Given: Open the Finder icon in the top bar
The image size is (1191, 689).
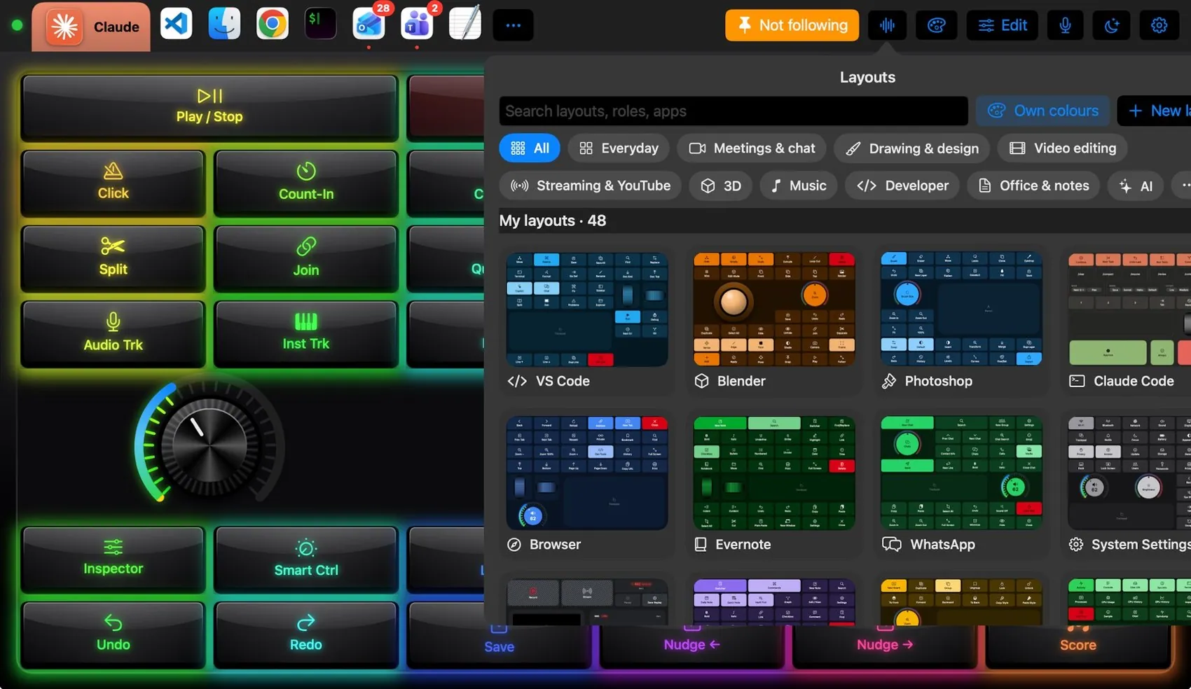Looking at the screenshot, I should 224,25.
